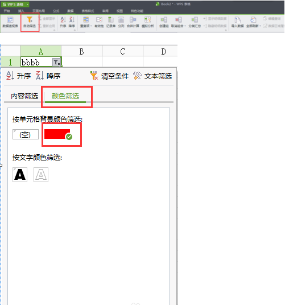Screen dimensions: 285x305
Task: Sort ascending using ribbon 升序 icon
Action: (63, 20)
